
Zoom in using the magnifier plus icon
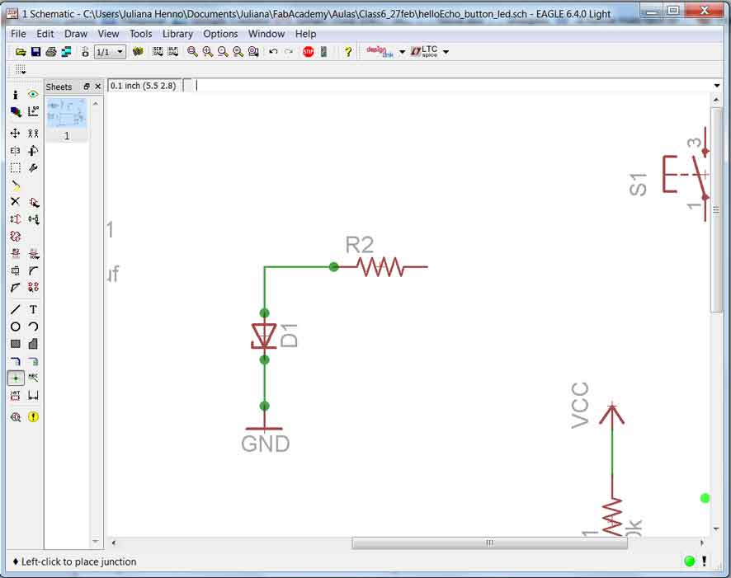point(208,52)
